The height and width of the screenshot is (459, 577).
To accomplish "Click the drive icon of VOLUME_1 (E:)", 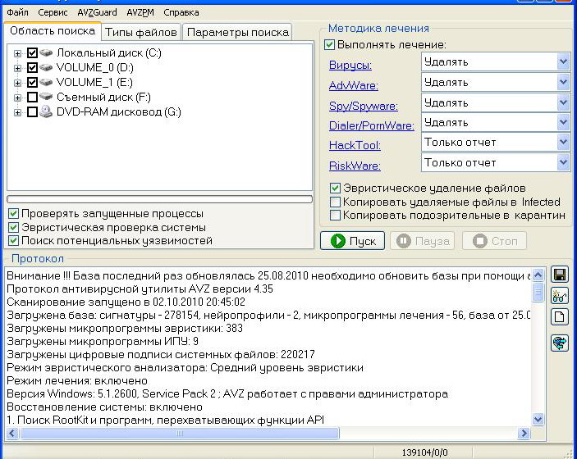I will (x=46, y=82).
